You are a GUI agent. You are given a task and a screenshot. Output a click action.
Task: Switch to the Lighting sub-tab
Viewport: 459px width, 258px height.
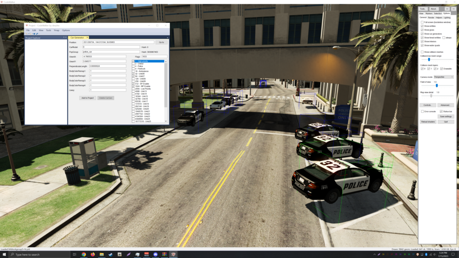[447, 17]
